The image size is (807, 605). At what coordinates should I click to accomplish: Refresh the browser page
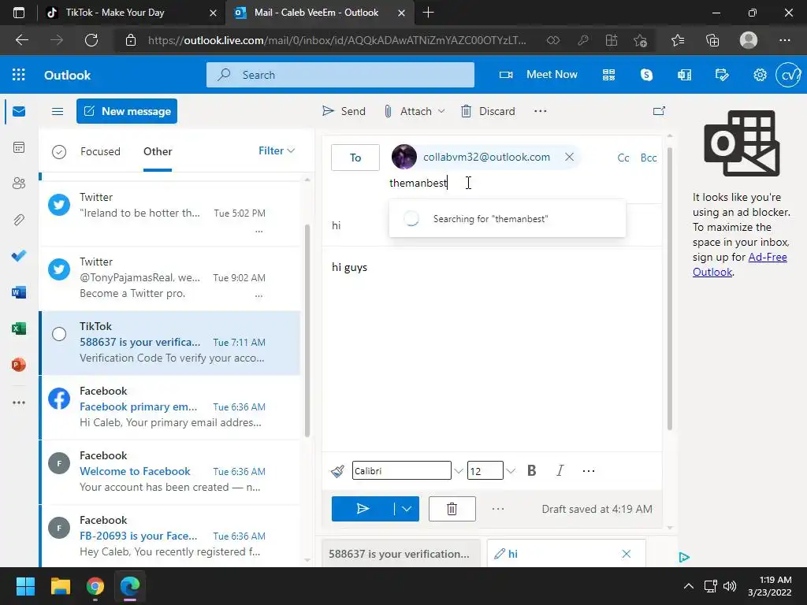point(91,40)
